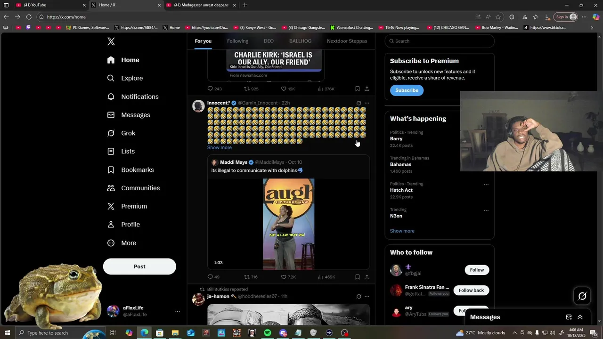
Task: Switch to the DEO tab
Action: click(x=269, y=41)
